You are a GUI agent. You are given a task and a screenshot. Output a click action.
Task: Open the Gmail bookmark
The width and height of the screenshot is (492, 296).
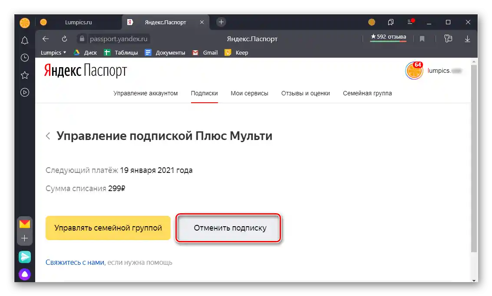coord(205,52)
